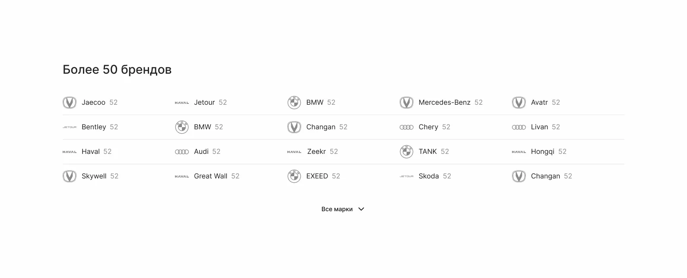Open Changan in the last column
Viewport: 687px width, 278px height.
[545, 176]
